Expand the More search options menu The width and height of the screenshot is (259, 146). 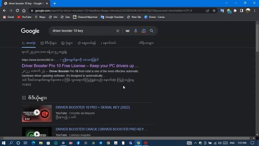108,43
